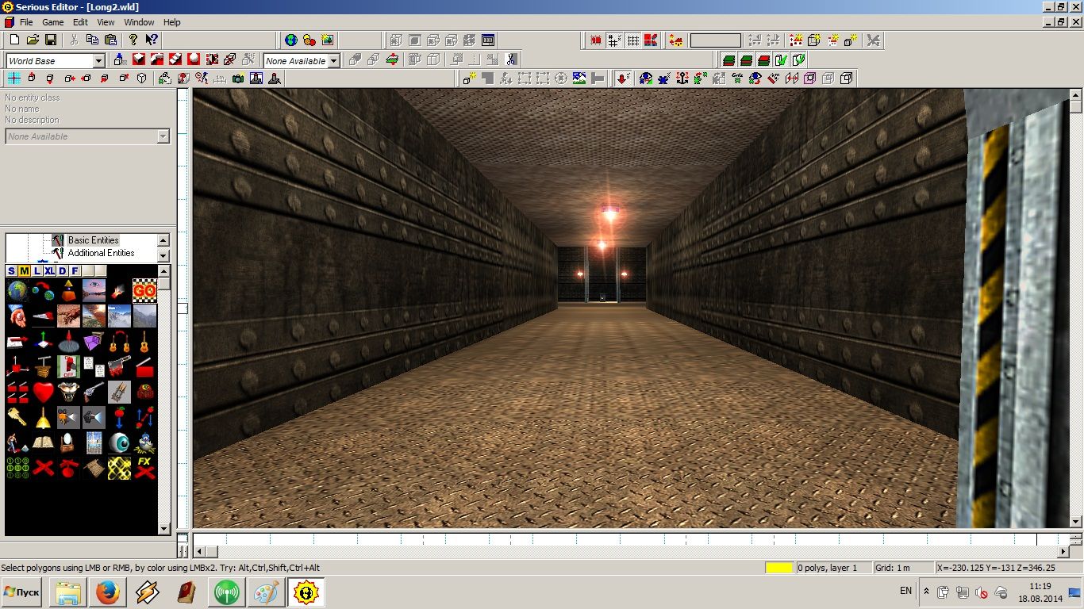
Task: Click the New document icon
Action: [14, 40]
